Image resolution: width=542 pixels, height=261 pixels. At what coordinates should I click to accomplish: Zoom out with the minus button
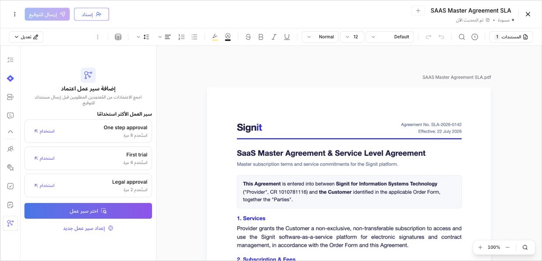507,247
